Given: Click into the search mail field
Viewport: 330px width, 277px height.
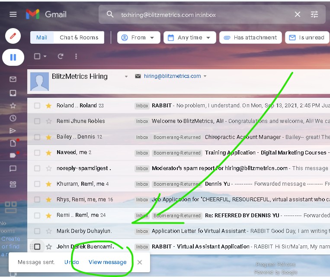Looking at the screenshot, I should 203,15.
